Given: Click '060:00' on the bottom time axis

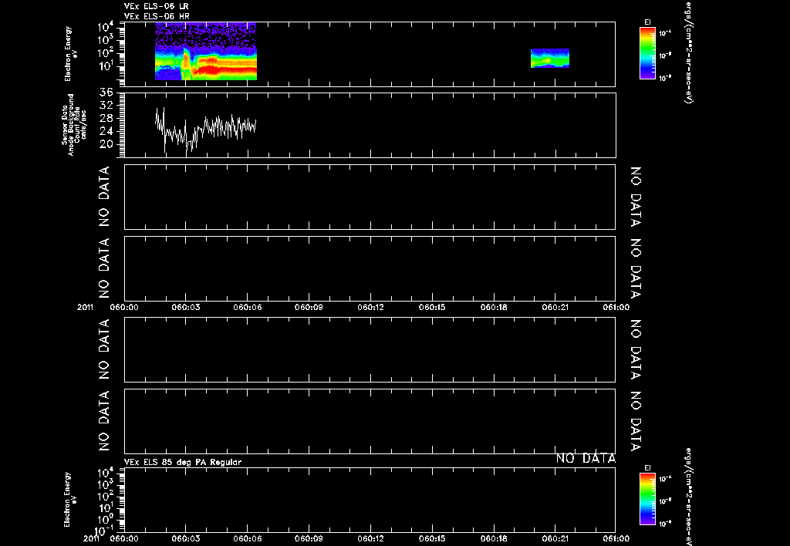Looking at the screenshot, I should (124, 538).
